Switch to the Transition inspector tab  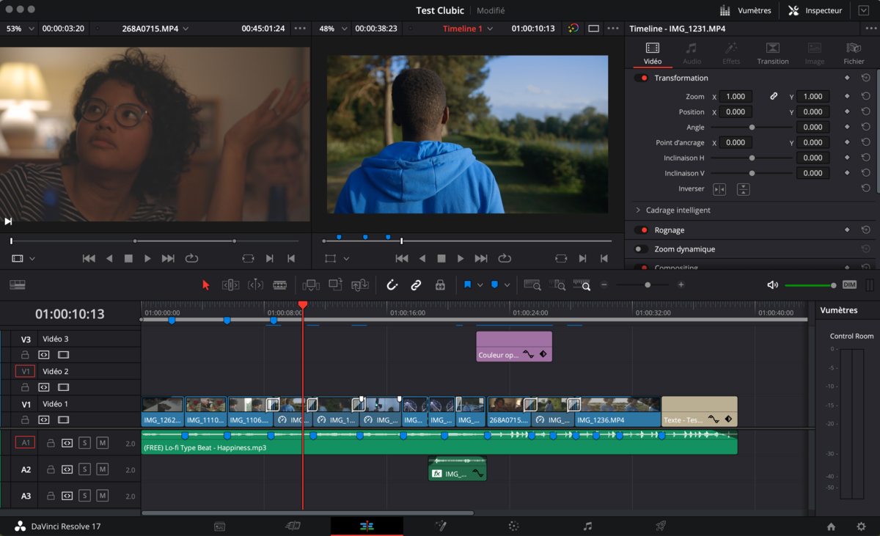pos(773,54)
